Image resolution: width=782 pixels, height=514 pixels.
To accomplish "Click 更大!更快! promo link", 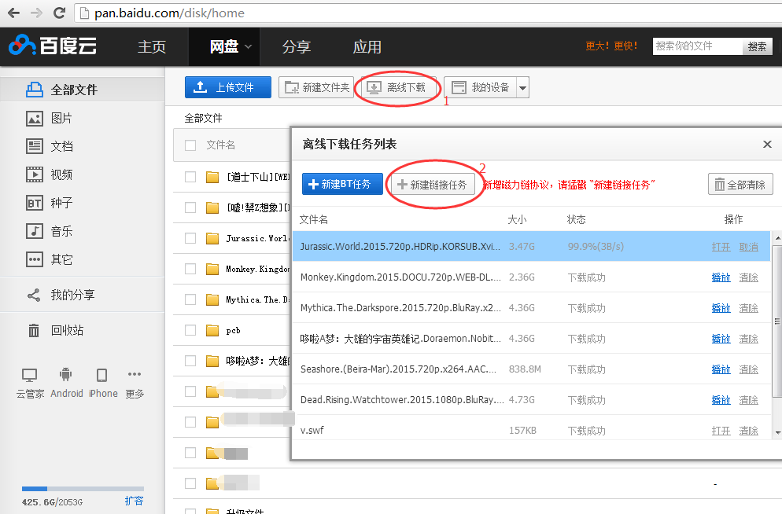I will point(611,46).
